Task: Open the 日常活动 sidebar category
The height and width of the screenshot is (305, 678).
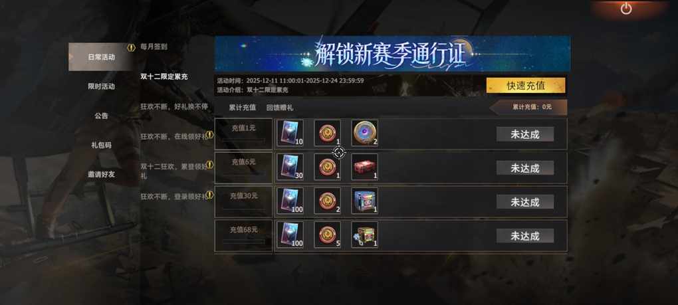Action: click(102, 56)
